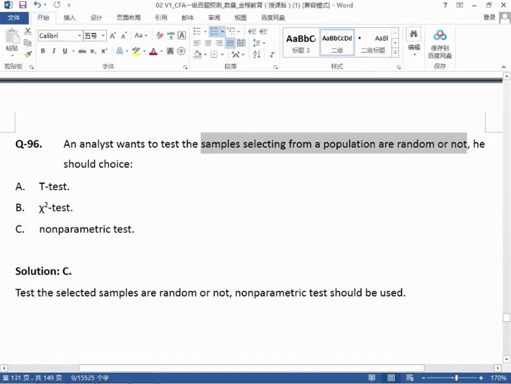The height and width of the screenshot is (384, 511).
Task: Toggle italic formatting
Action: [54, 51]
